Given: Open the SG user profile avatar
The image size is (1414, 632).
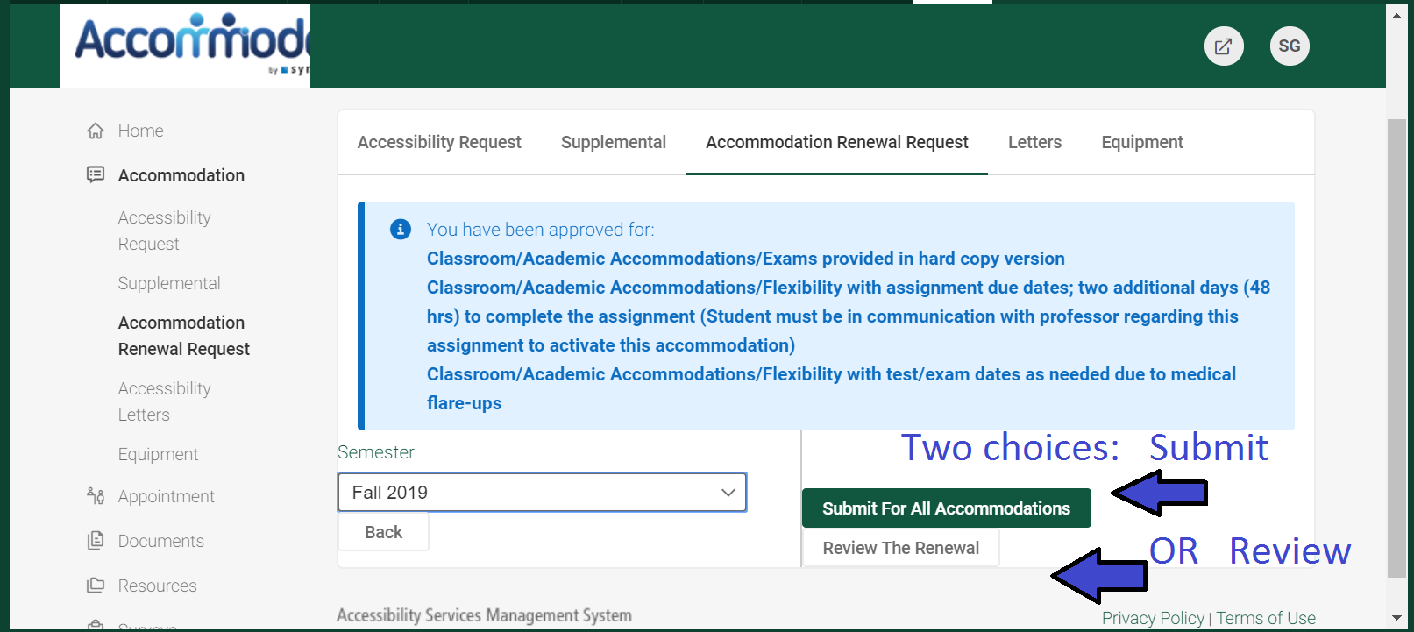Looking at the screenshot, I should pos(1289,46).
